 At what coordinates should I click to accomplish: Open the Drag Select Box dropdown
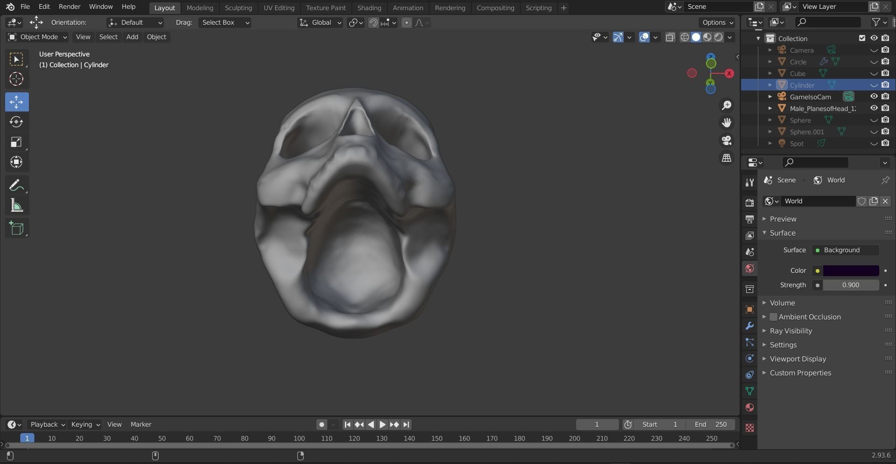click(224, 22)
